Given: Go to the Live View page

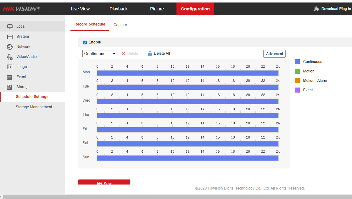Looking at the screenshot, I should point(80,9).
